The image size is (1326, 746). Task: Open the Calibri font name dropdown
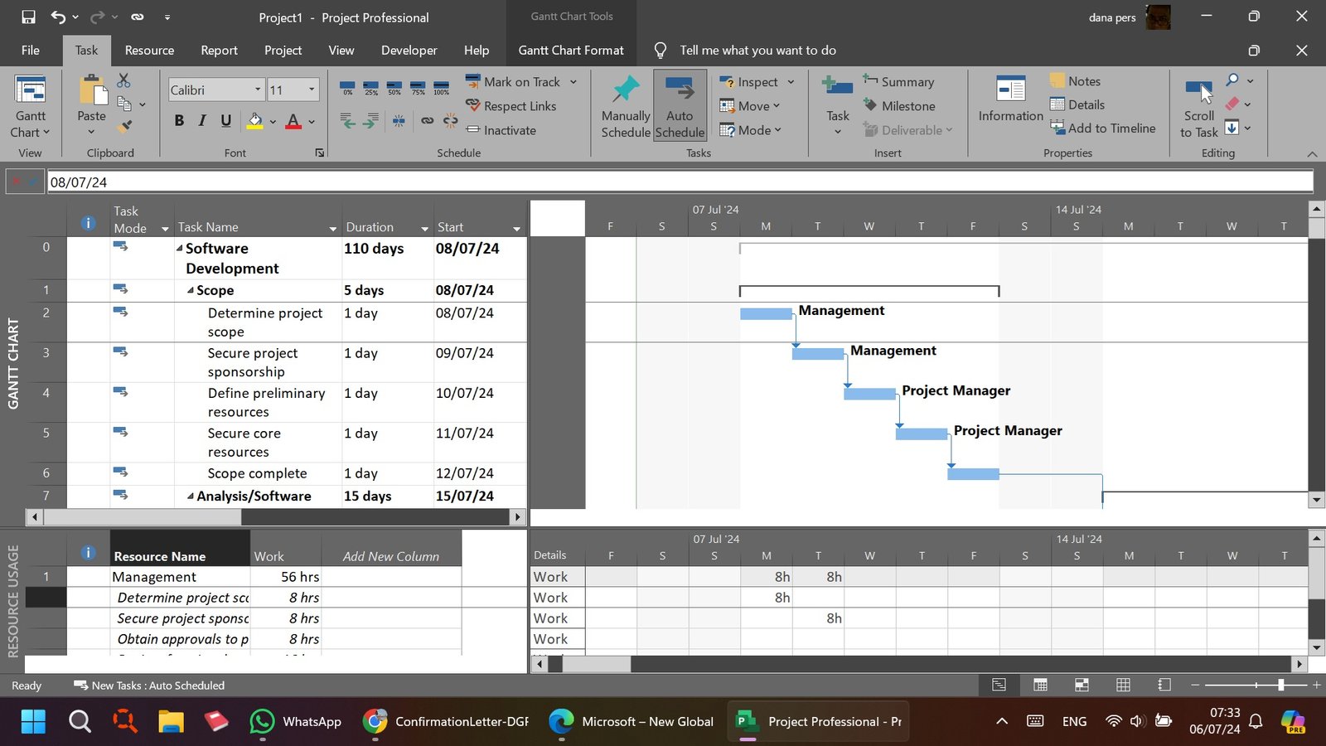pyautogui.click(x=258, y=90)
